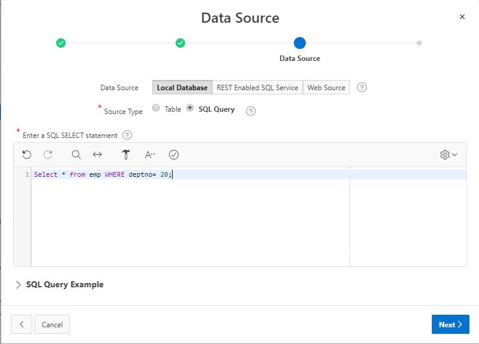Select the SQL Query radio button
Screen dimensions: 479x344
[190, 108]
